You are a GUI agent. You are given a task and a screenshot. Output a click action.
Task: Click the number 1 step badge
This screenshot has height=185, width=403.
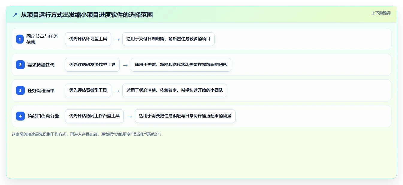[20, 39]
